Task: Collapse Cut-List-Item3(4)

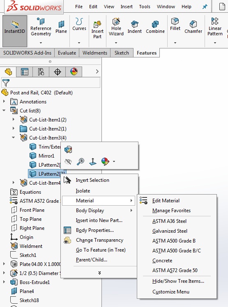Action: 13,137
